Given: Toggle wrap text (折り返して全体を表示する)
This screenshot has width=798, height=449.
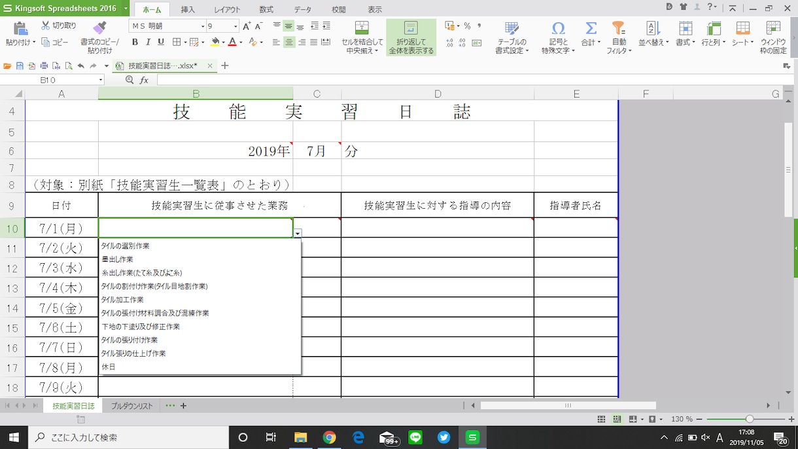Looking at the screenshot, I should (x=411, y=37).
